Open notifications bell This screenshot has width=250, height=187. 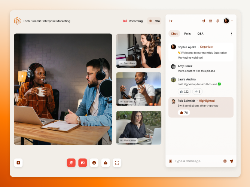[217, 21]
